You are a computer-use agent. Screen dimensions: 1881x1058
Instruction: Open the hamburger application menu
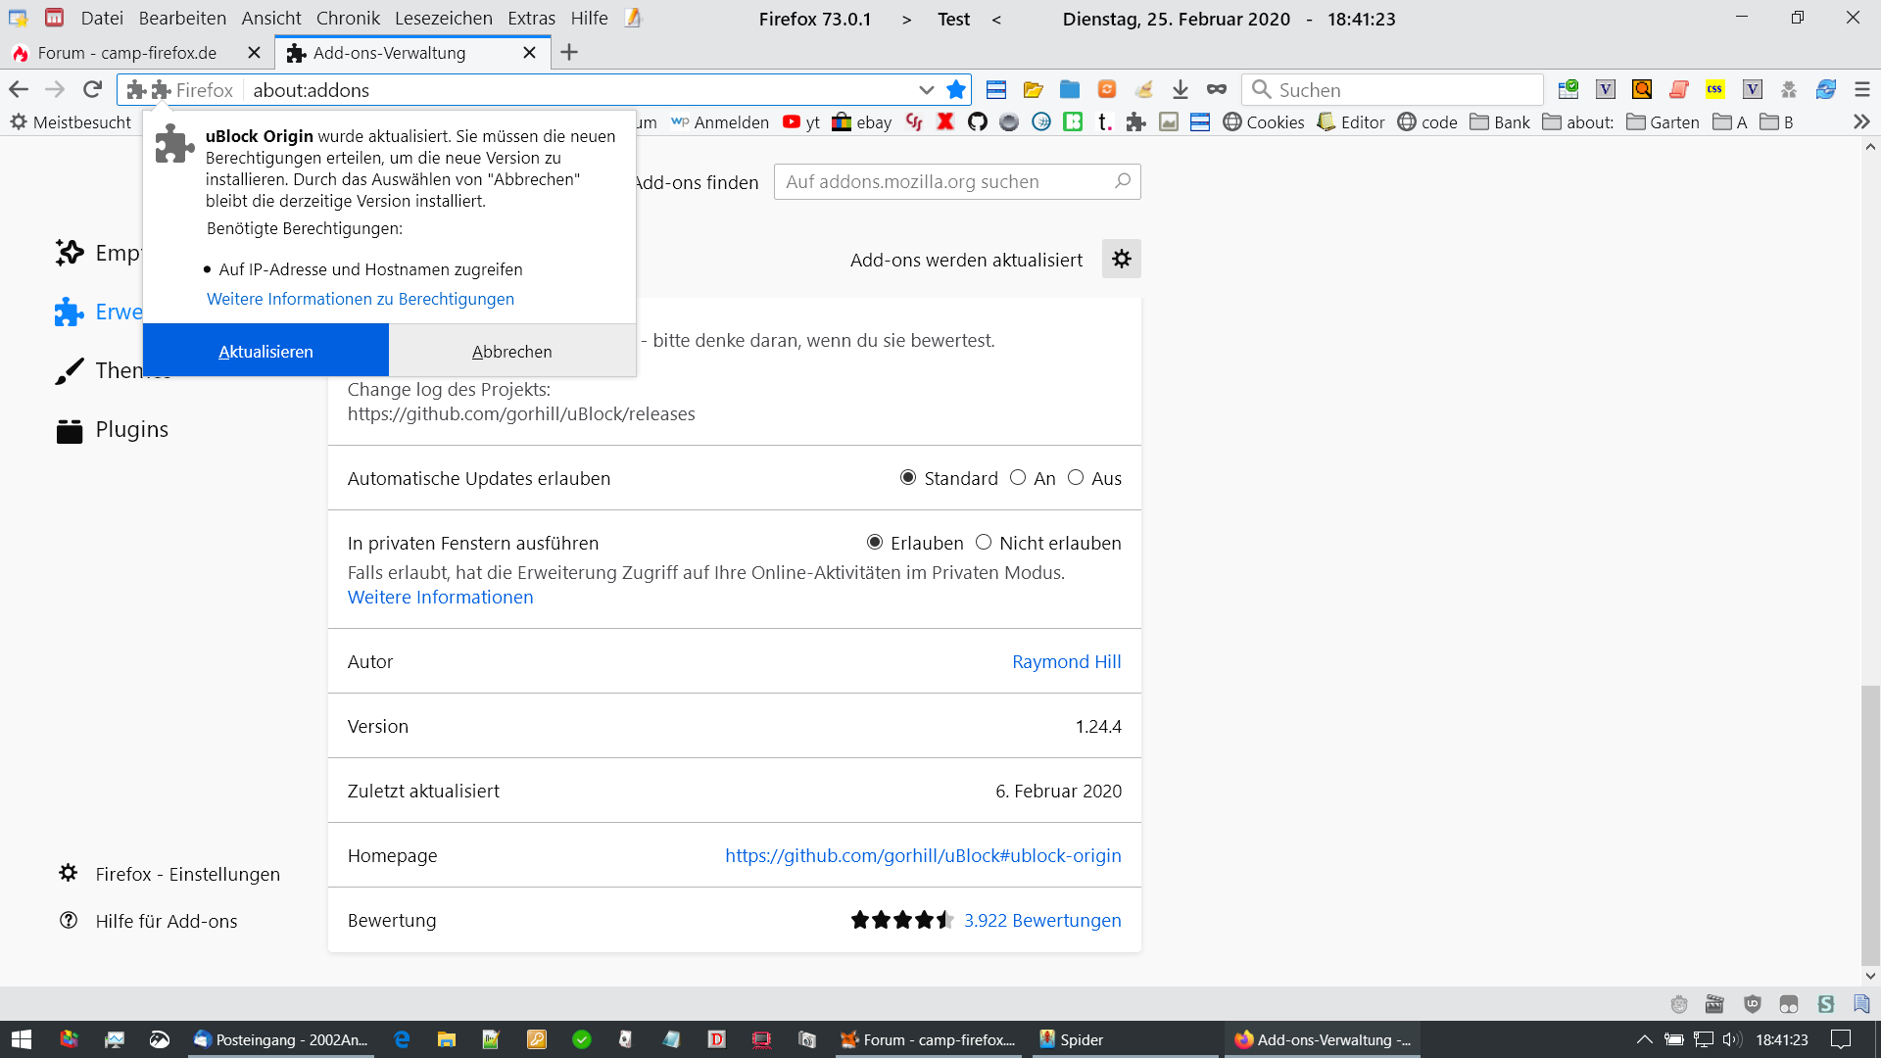click(1862, 90)
